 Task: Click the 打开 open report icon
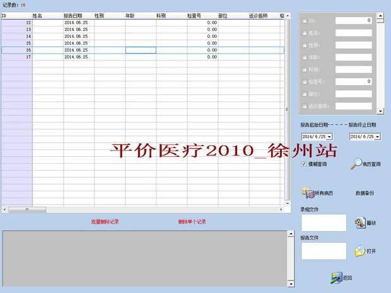coord(359,251)
